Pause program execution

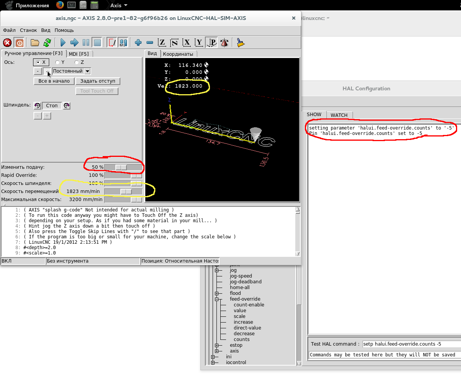coord(86,43)
